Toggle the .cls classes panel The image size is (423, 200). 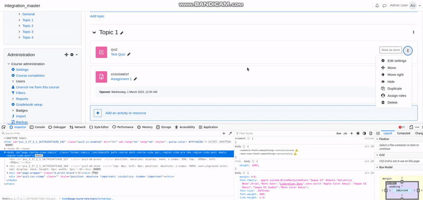click(345, 134)
